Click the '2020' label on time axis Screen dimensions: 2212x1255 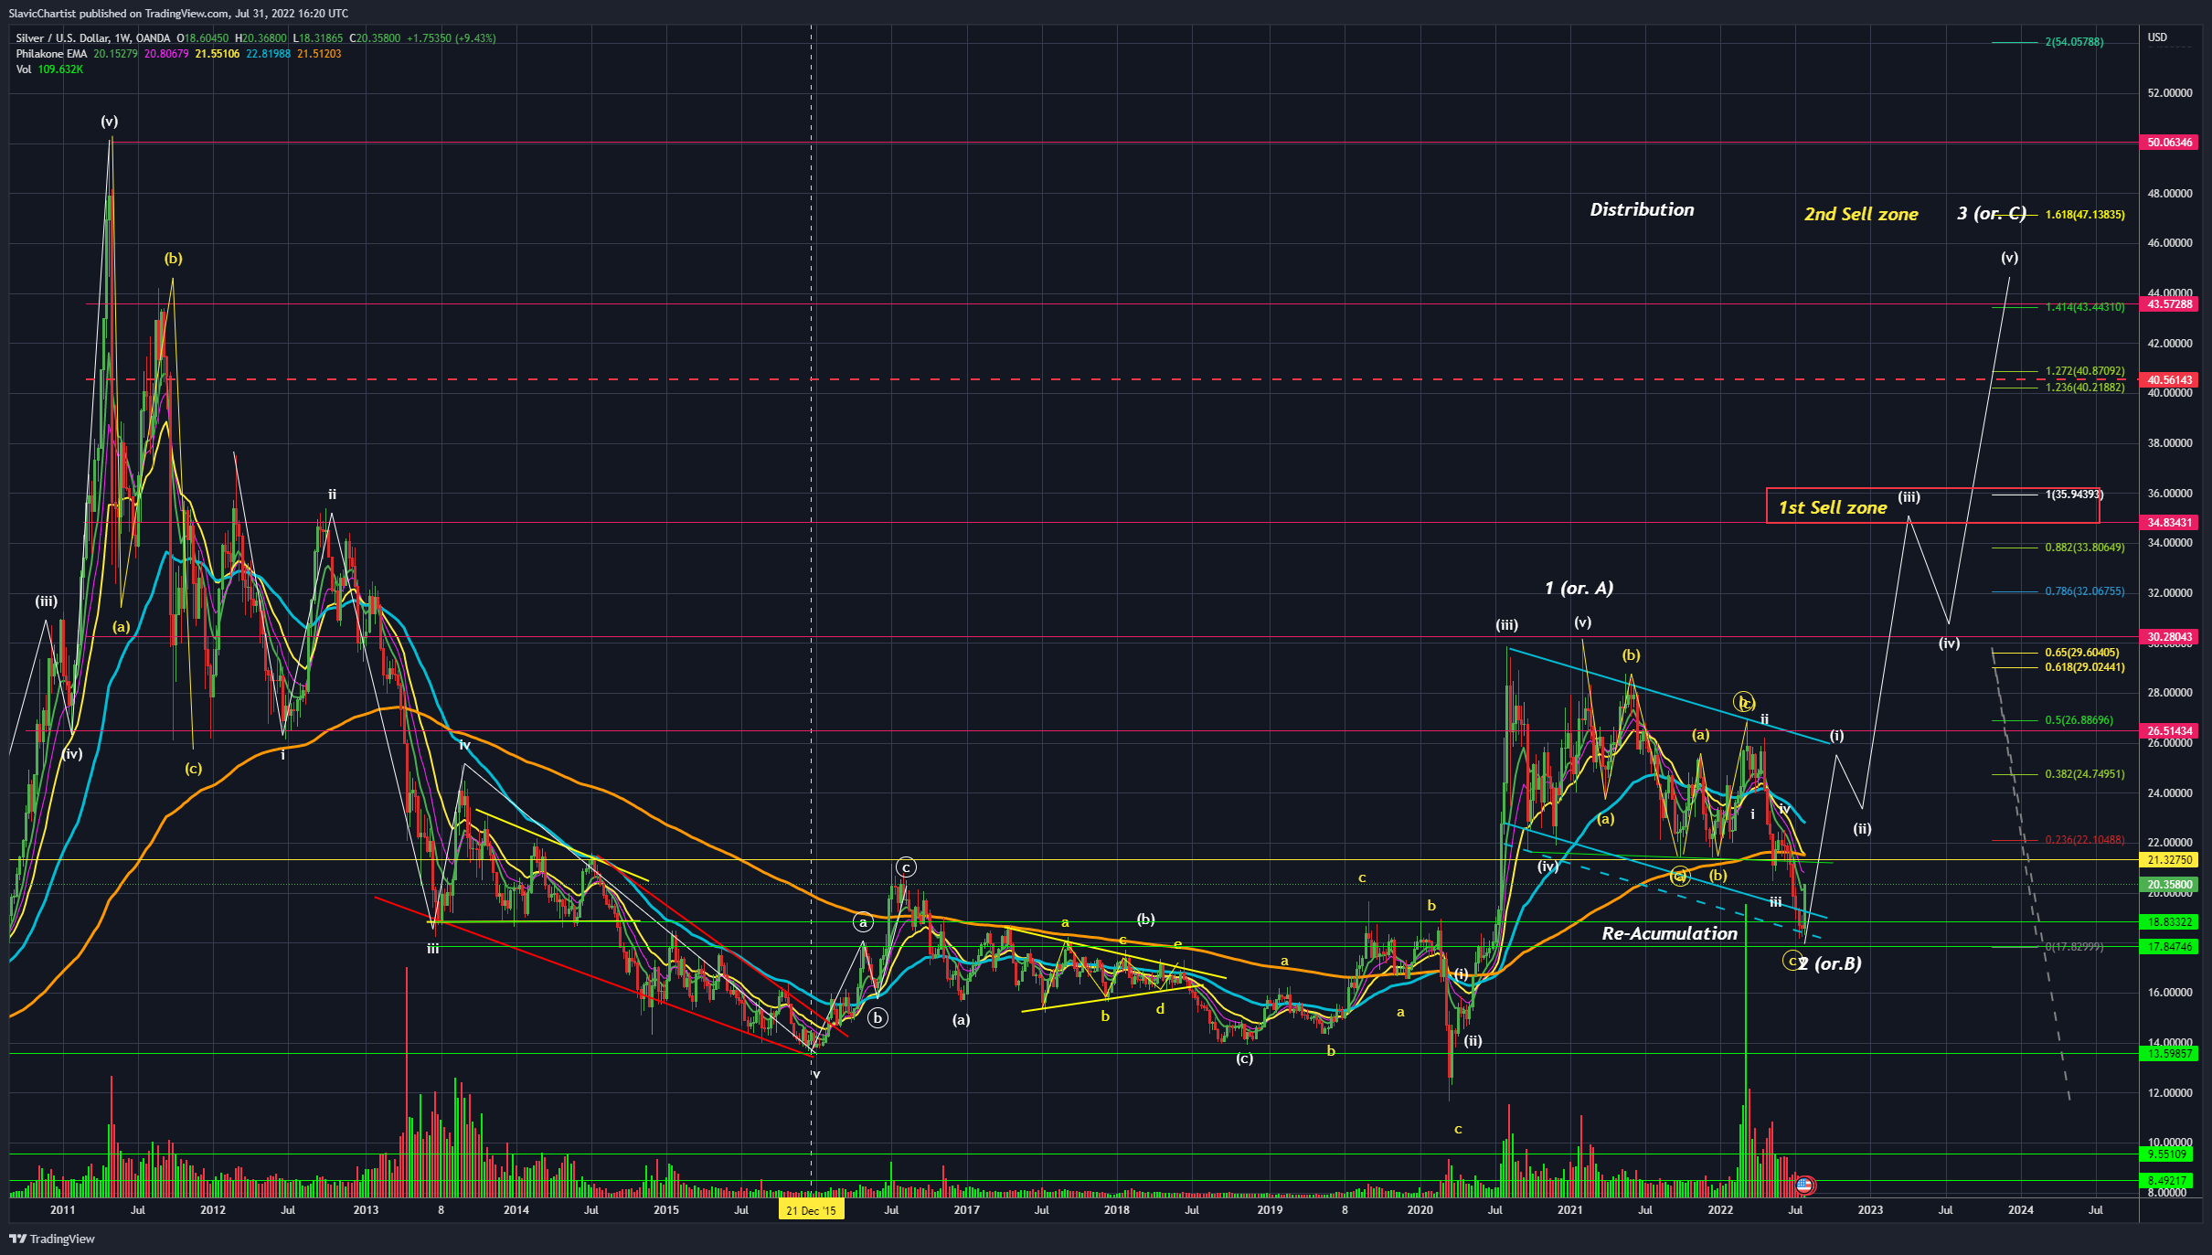[1420, 1210]
